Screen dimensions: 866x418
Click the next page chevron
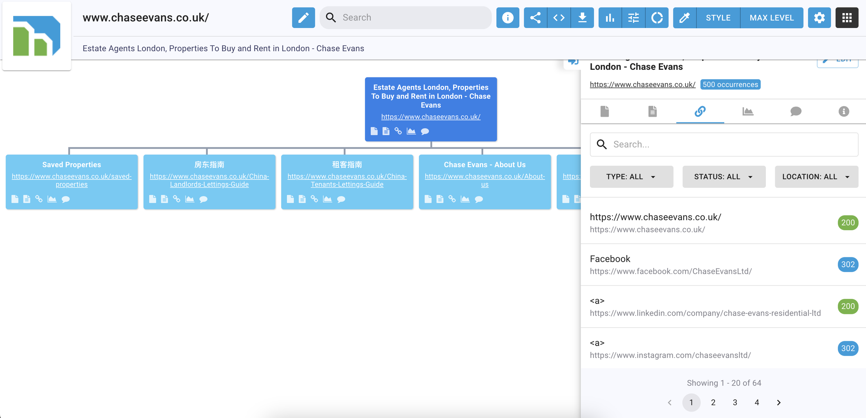pyautogui.click(x=779, y=402)
